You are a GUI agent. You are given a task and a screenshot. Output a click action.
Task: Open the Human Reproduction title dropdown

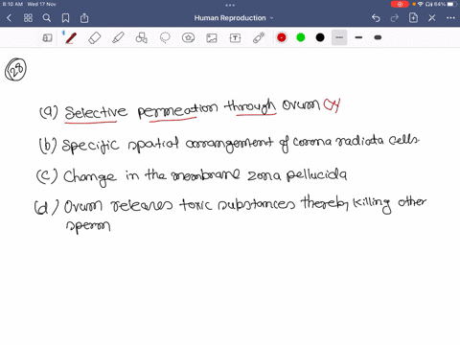pos(234,18)
